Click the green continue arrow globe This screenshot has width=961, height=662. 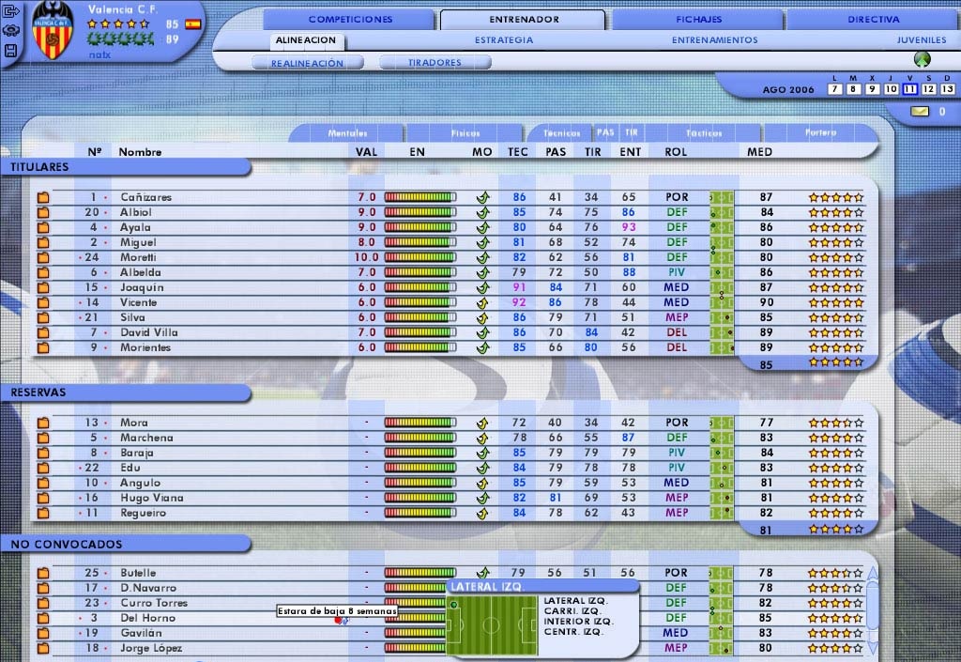(x=922, y=59)
